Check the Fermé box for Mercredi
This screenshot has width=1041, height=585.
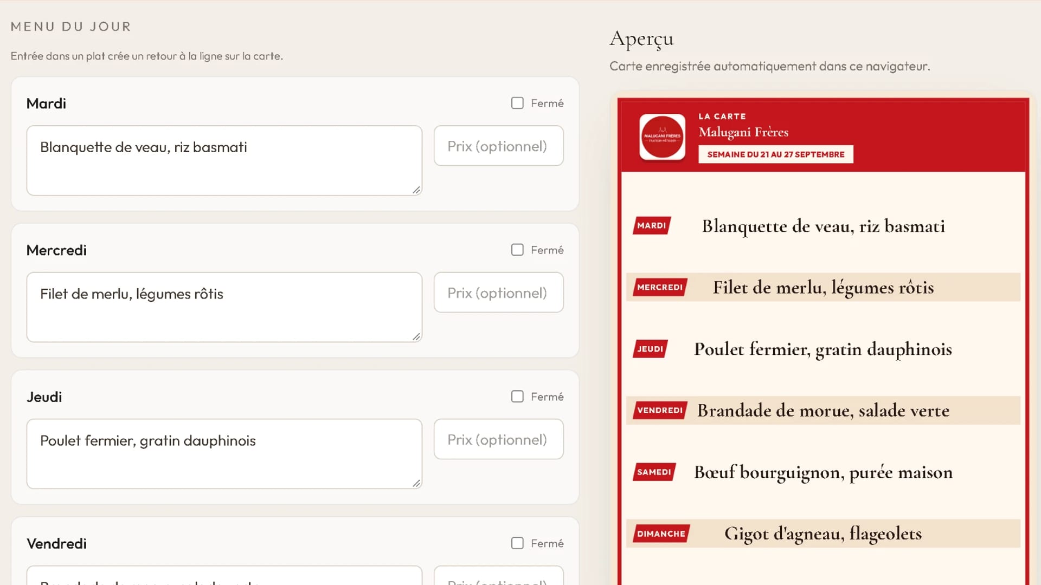517,250
